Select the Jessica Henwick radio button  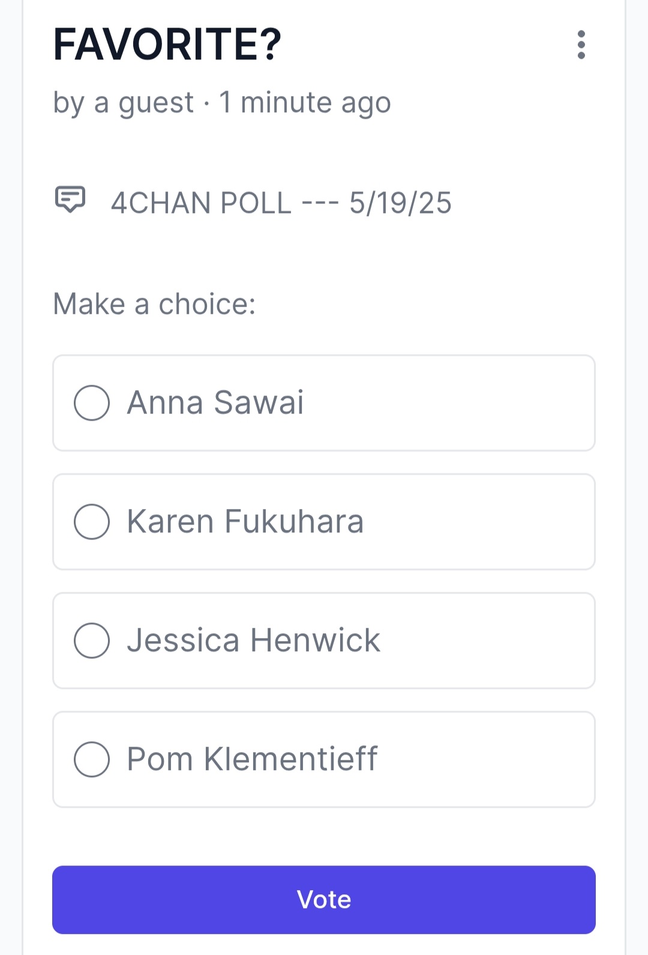click(92, 640)
